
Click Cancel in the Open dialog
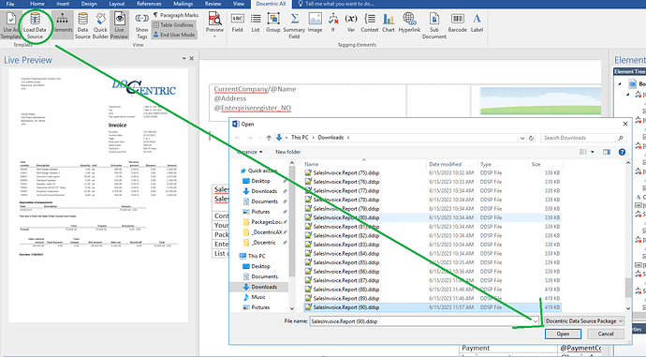coord(606,334)
